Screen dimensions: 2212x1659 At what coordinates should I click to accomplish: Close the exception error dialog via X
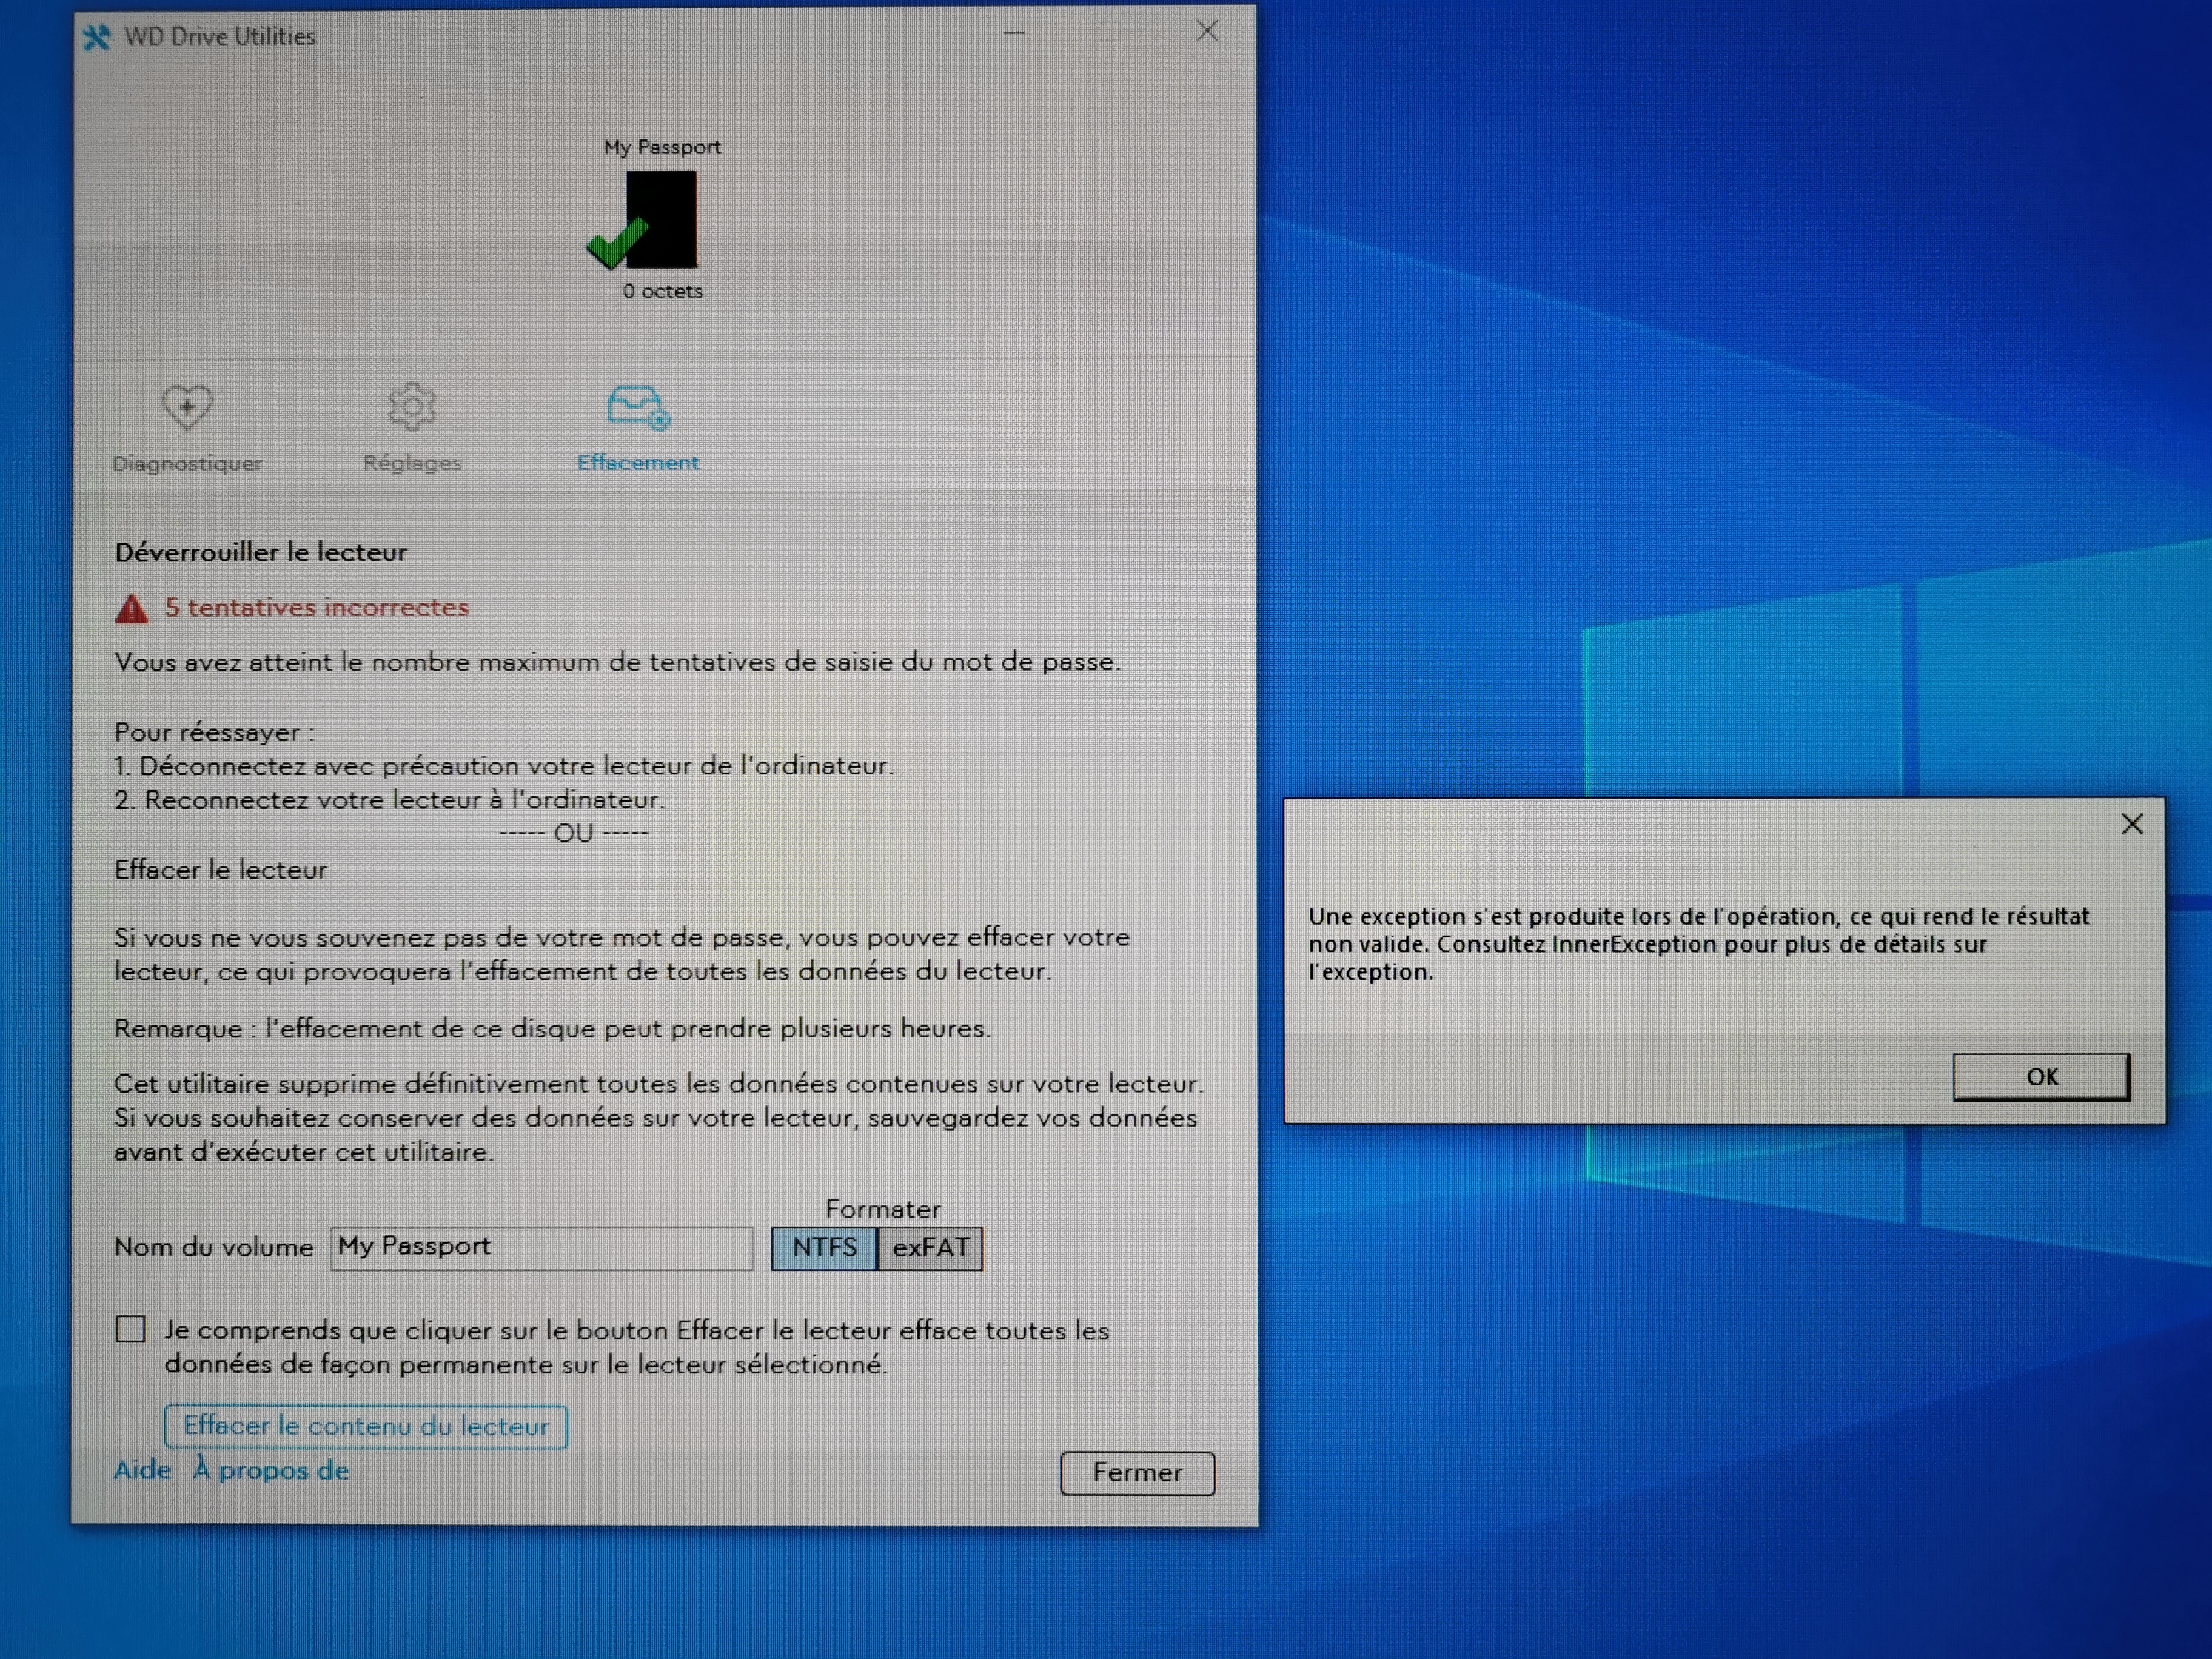pyautogui.click(x=2131, y=824)
